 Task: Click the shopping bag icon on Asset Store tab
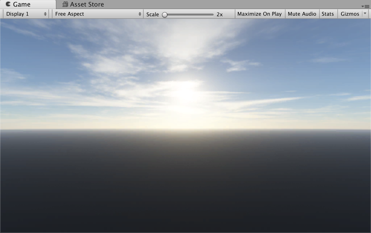click(66, 4)
